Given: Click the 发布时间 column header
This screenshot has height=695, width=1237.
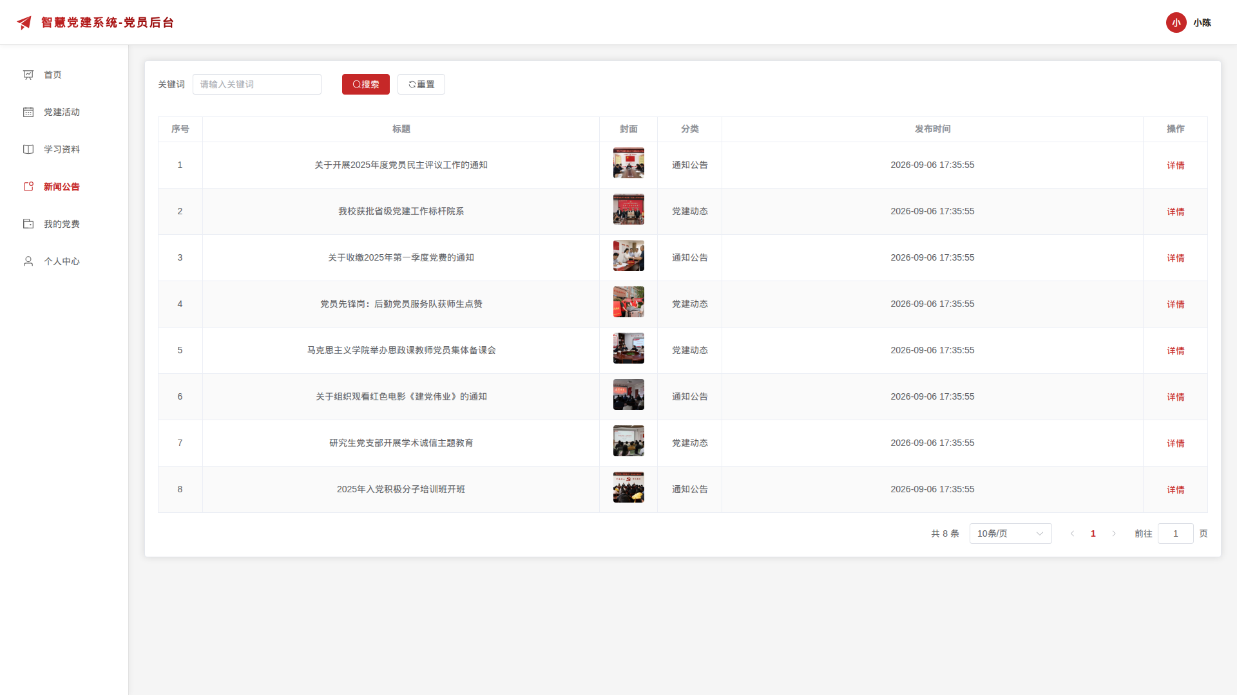Looking at the screenshot, I should 933,129.
